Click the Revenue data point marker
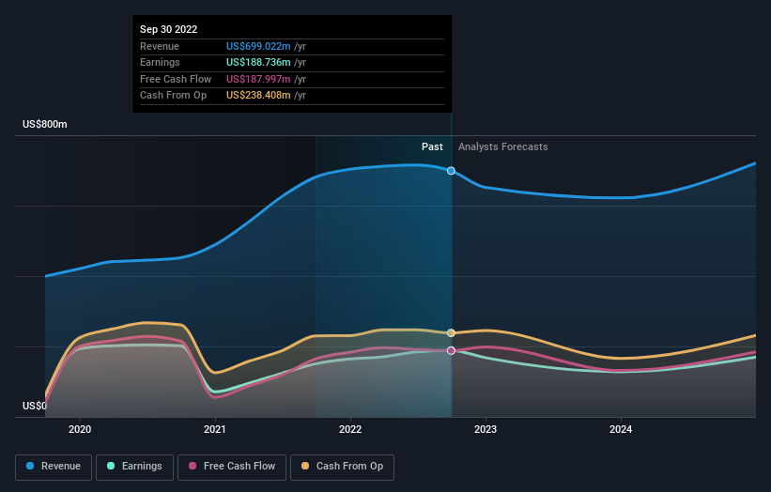The width and height of the screenshot is (771, 492). (451, 171)
